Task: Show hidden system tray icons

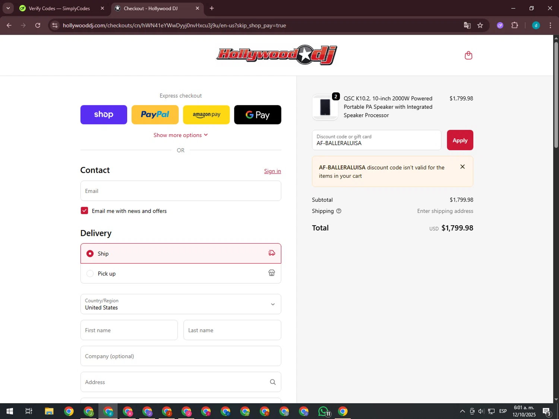Action: click(462, 411)
